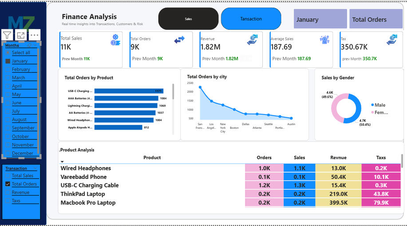Click the Tax card hand-coin icon
Image resolution: width=407 pixels, height=226 pixels.
click(x=392, y=40)
